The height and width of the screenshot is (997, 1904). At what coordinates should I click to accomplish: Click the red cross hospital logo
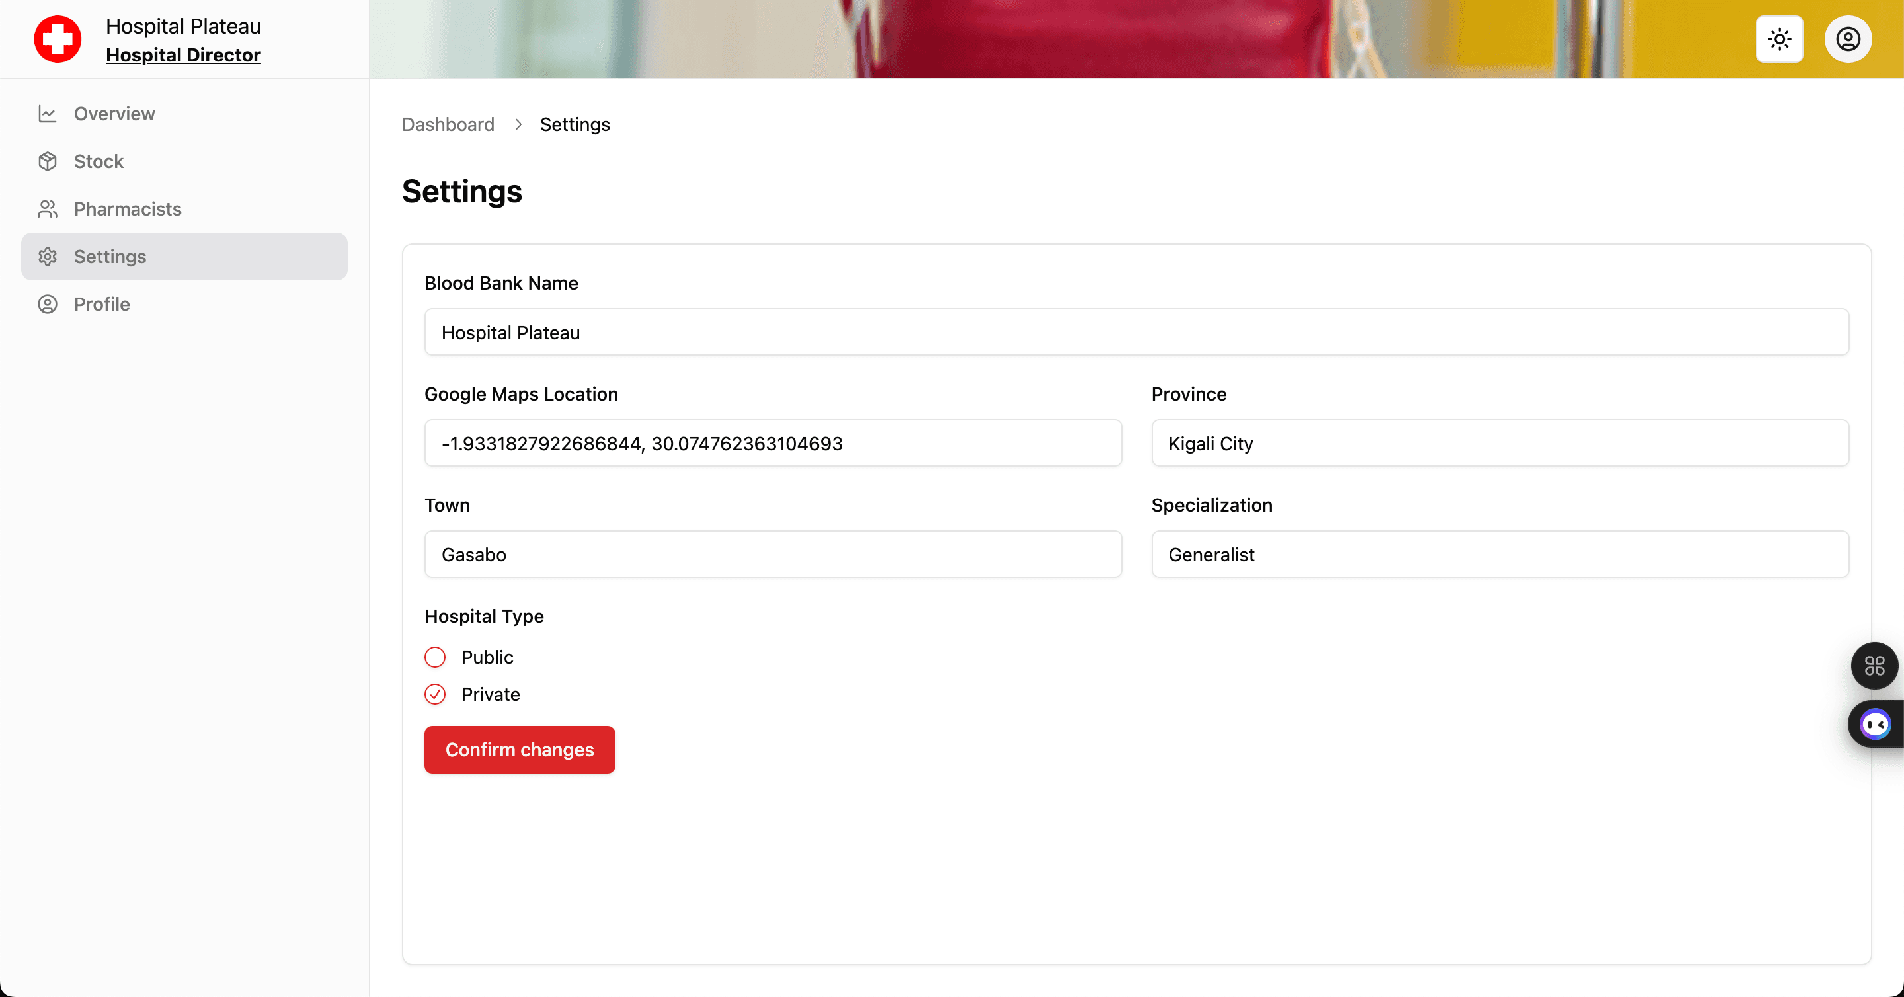[x=57, y=39]
